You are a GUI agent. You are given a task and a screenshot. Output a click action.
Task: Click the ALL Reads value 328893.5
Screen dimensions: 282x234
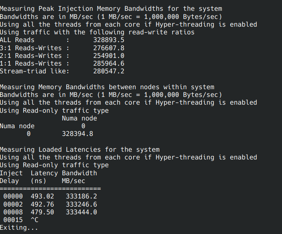[108, 40]
